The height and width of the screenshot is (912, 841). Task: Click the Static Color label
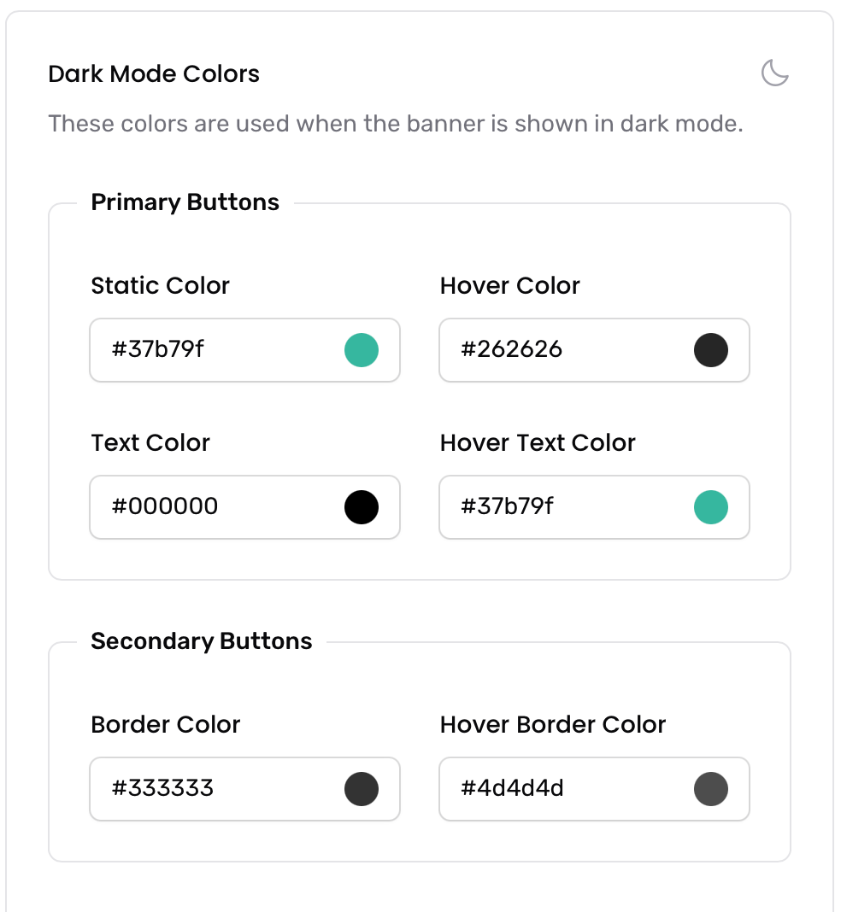tap(160, 285)
